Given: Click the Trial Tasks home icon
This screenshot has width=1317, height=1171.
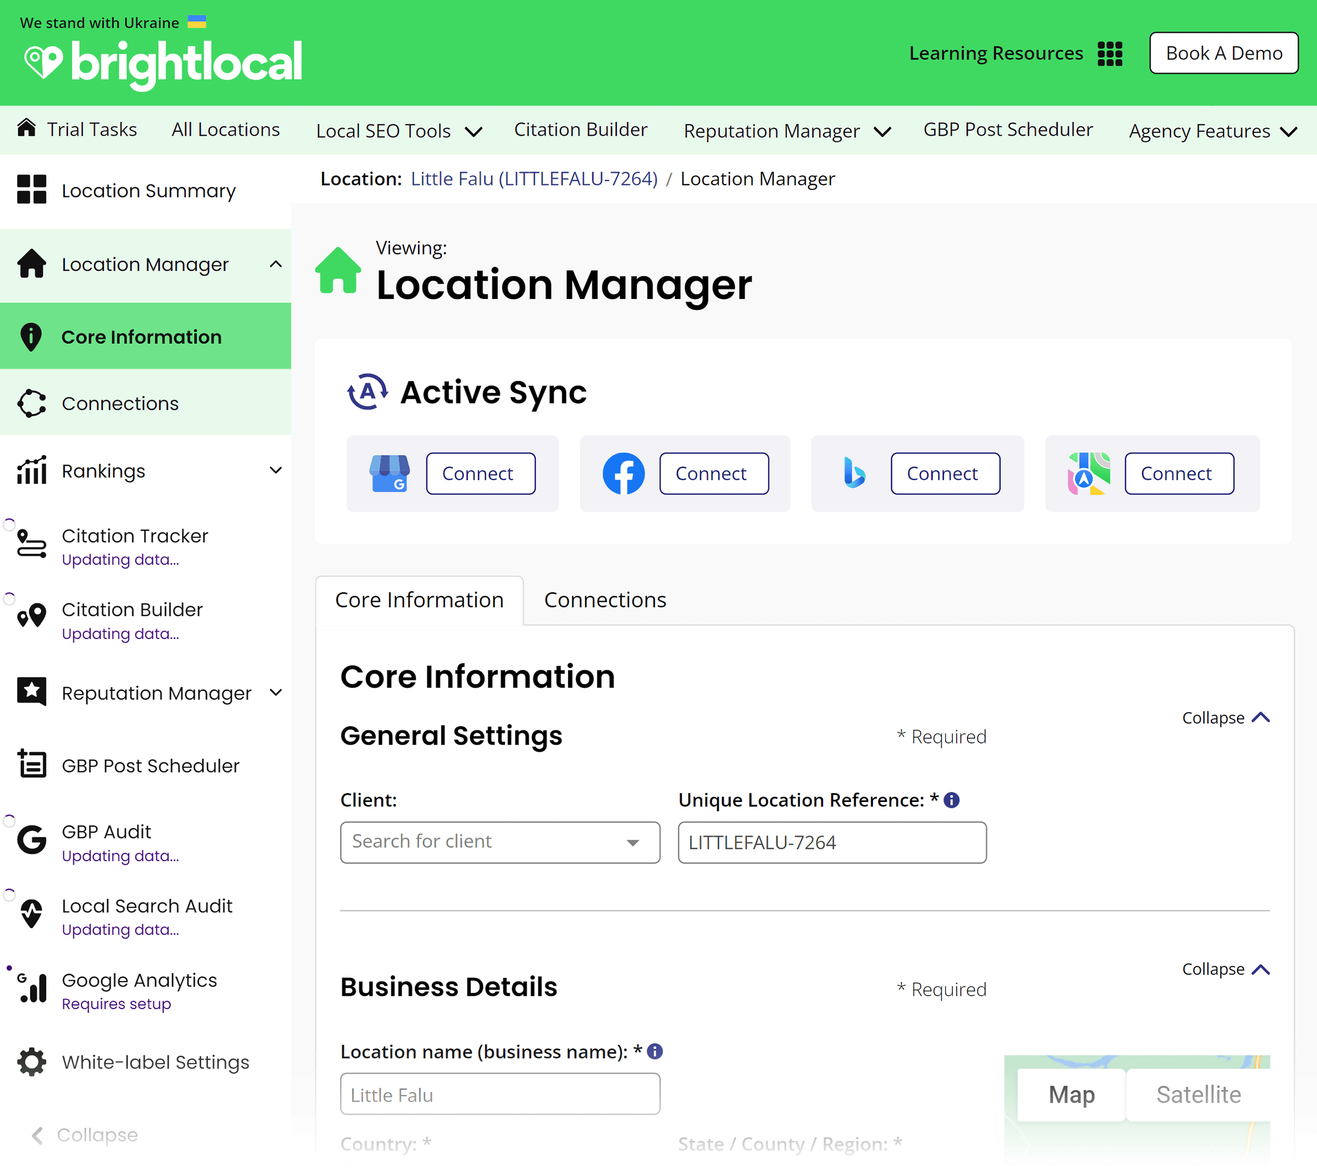Looking at the screenshot, I should [26, 128].
